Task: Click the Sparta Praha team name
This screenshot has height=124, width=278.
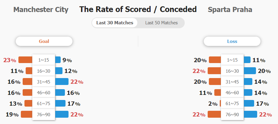Action: pos(230,10)
